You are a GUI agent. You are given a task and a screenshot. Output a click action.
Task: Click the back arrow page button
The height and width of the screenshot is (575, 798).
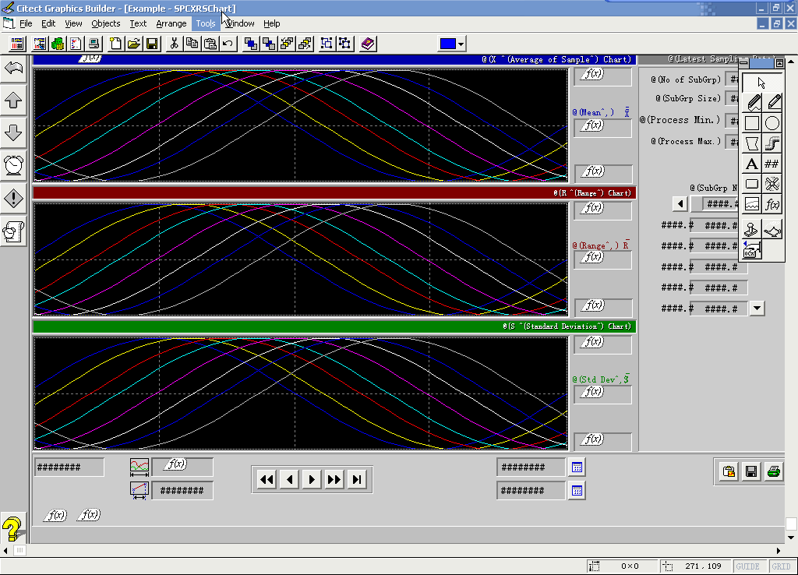pos(13,68)
